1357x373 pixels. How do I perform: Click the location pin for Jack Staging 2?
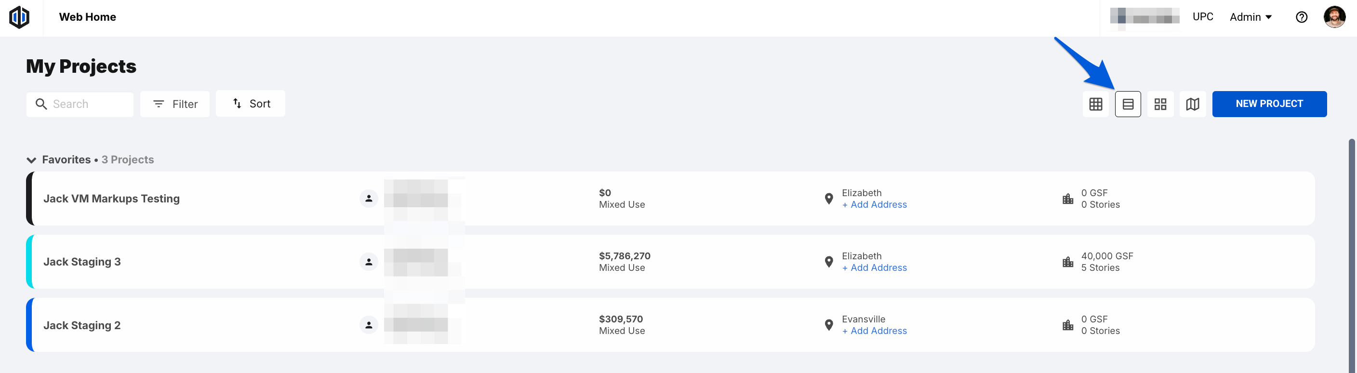pyautogui.click(x=829, y=325)
